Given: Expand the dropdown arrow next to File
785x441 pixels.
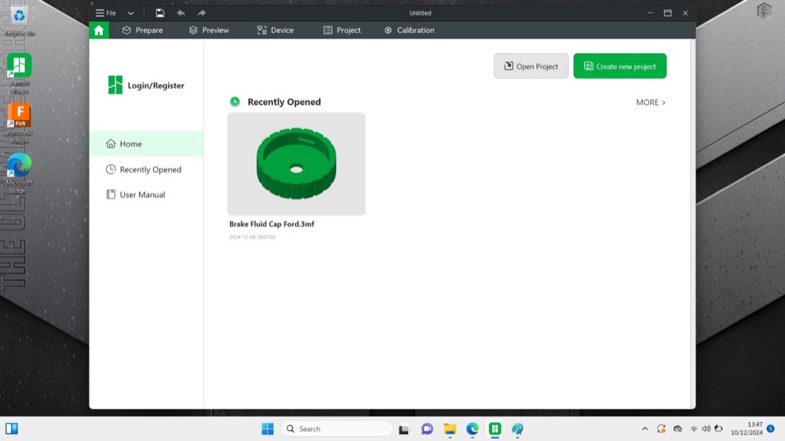Looking at the screenshot, I should [130, 13].
